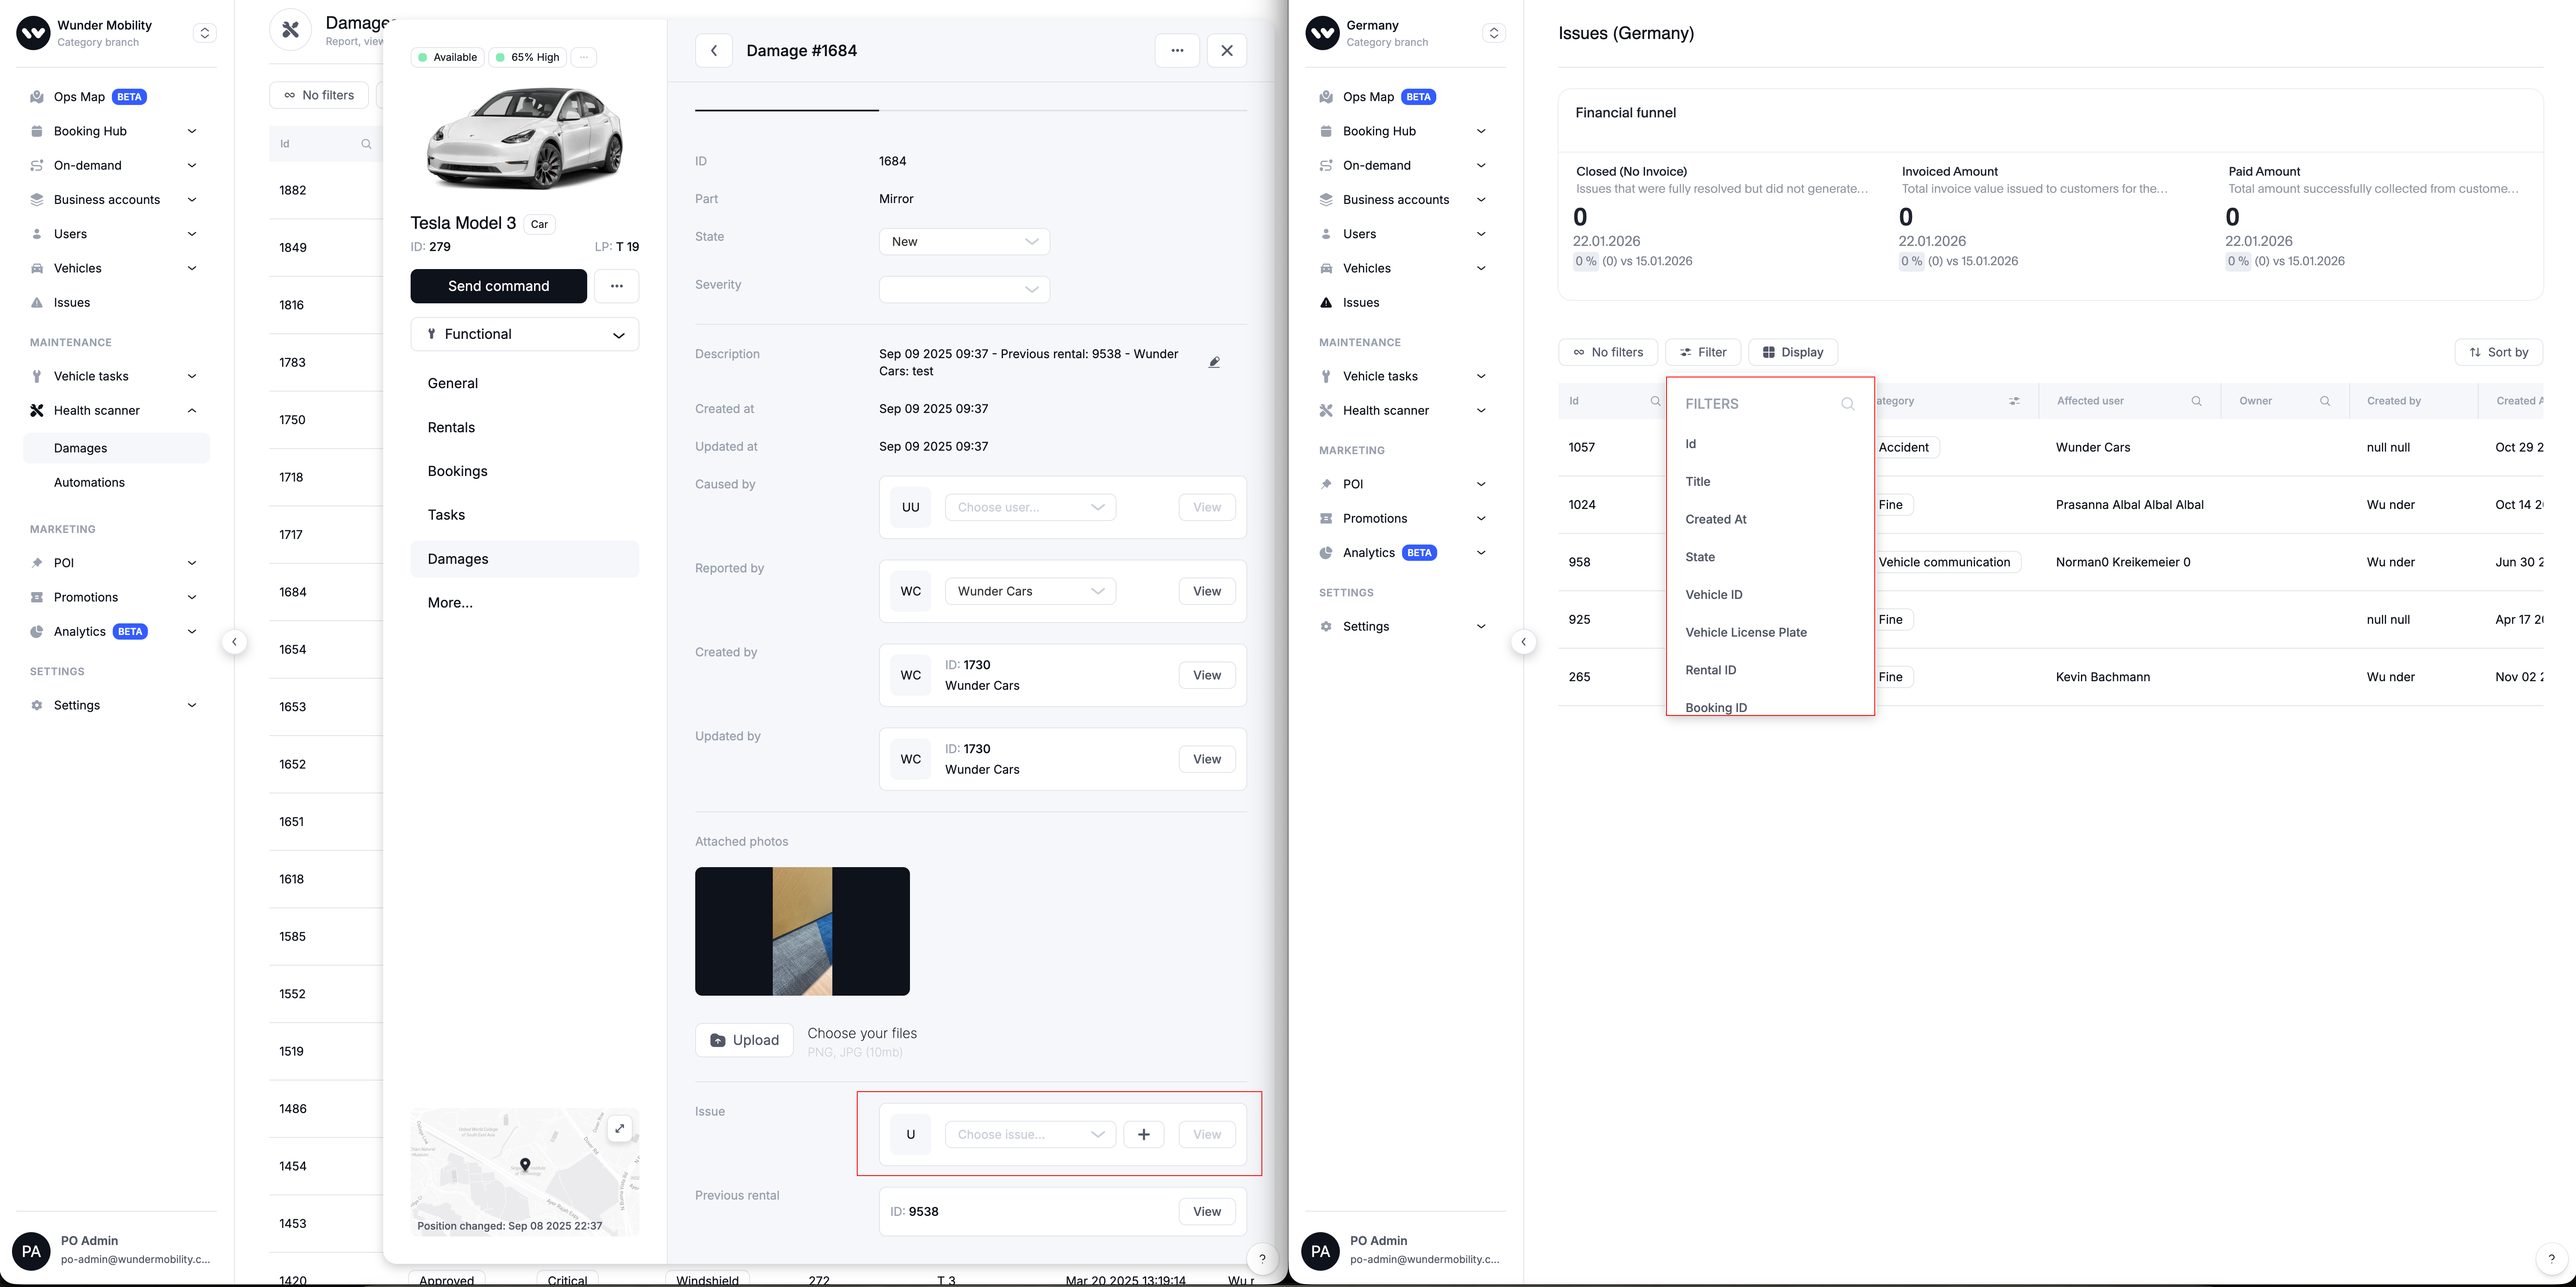Collapse the Health scanner menu in the left sidebar

(192, 411)
